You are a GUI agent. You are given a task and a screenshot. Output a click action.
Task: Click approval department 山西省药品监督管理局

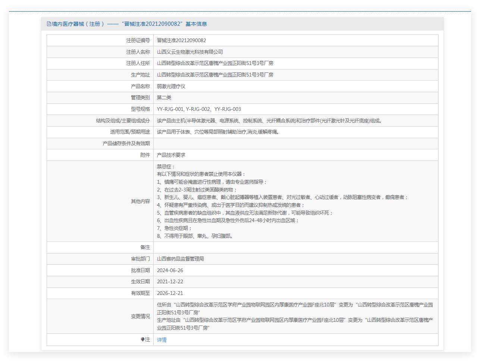coord(180,259)
